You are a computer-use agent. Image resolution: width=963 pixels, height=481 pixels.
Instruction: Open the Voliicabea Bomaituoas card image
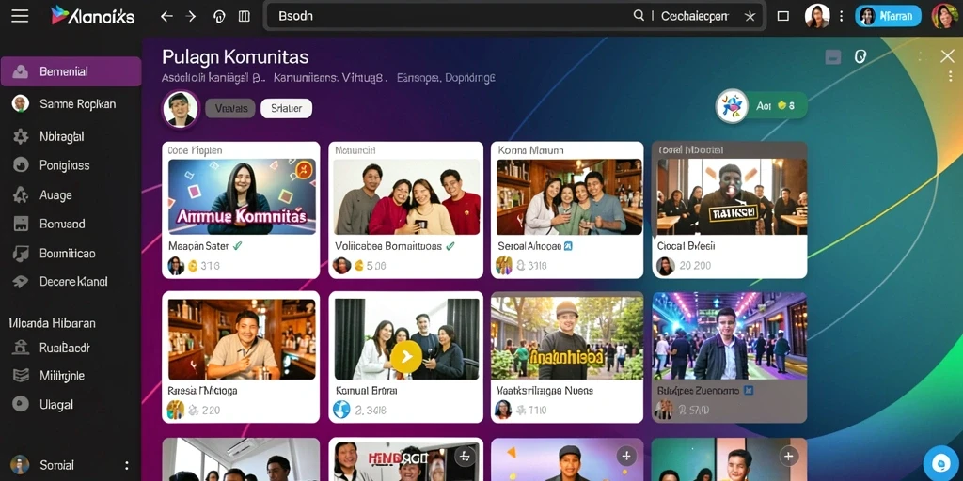(406, 197)
